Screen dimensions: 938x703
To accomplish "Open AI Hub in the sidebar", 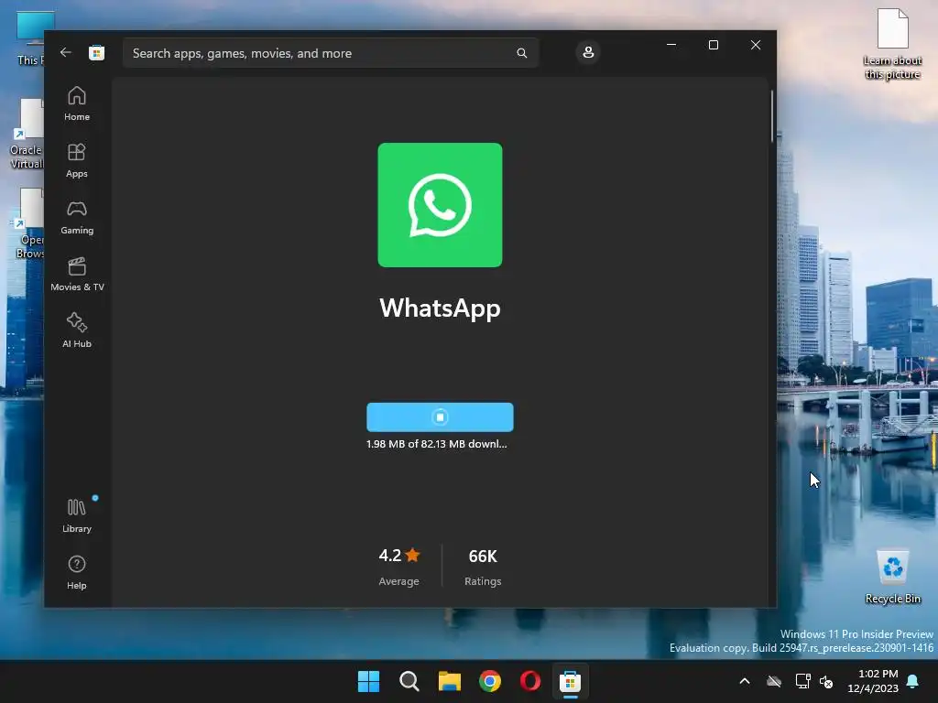I will click(77, 331).
